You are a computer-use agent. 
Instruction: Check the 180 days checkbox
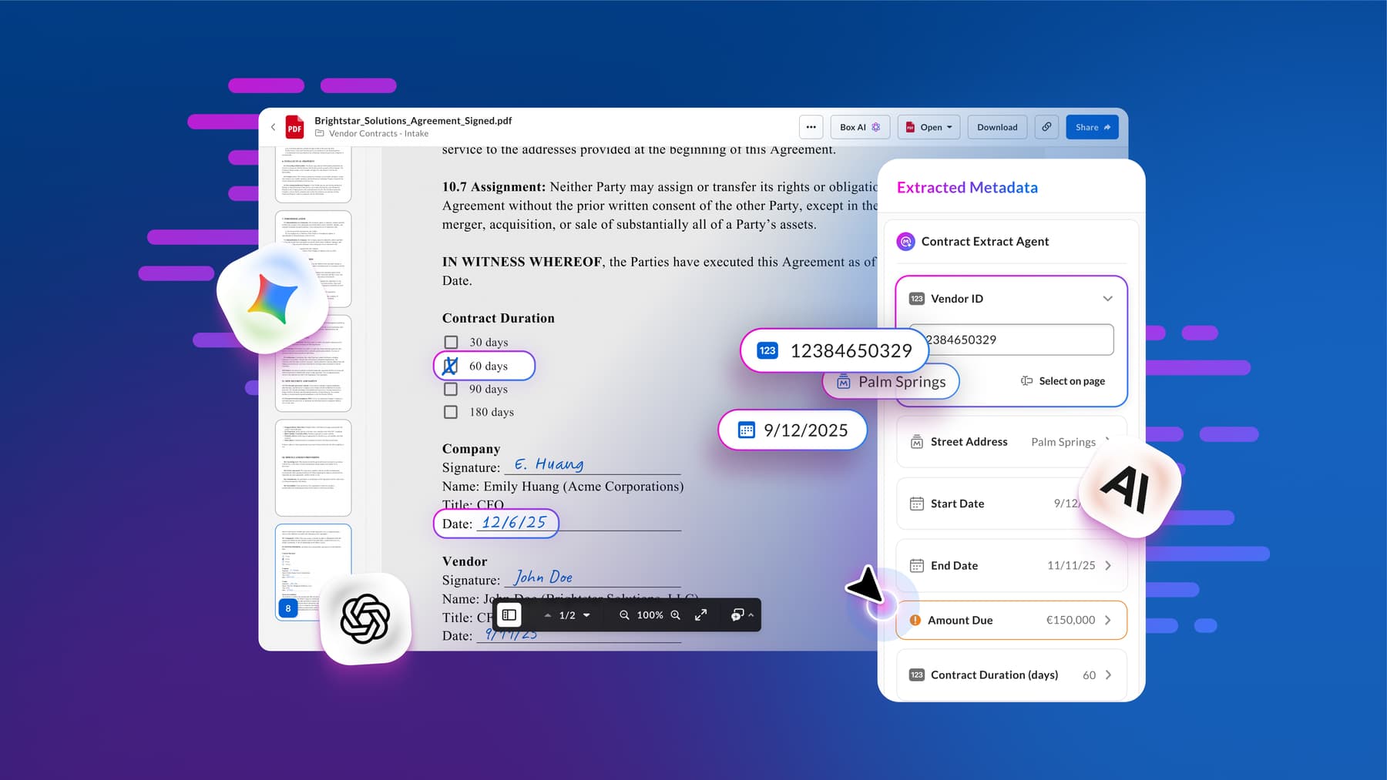click(451, 412)
